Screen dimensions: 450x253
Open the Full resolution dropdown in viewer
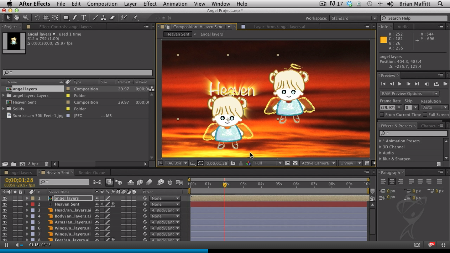pos(268,163)
